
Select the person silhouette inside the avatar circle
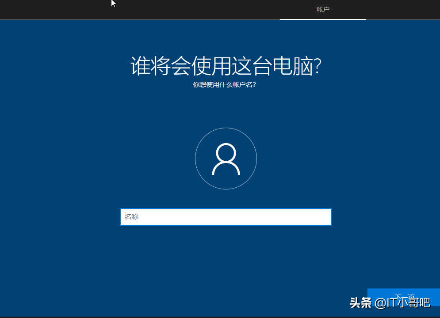click(226, 159)
